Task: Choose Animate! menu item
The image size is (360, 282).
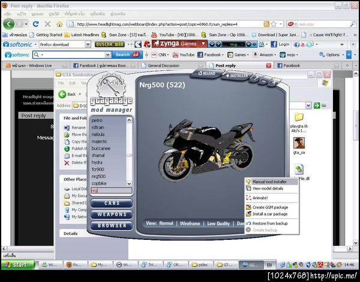Action: (x=272, y=198)
